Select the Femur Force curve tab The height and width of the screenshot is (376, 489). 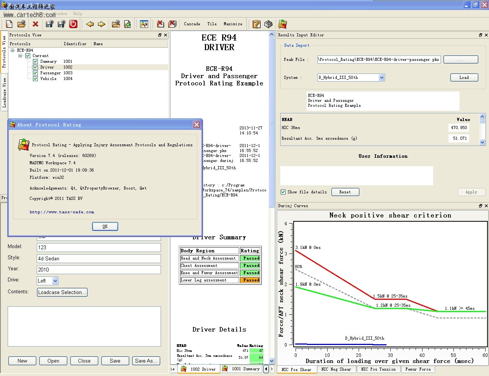[x=418, y=369]
